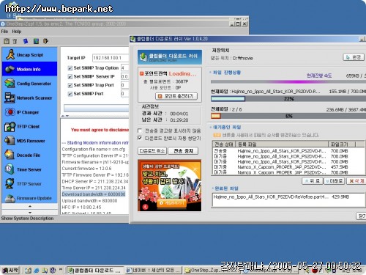Open the IP Changer icon
This screenshot has width=366, height=275.
pos(10,112)
